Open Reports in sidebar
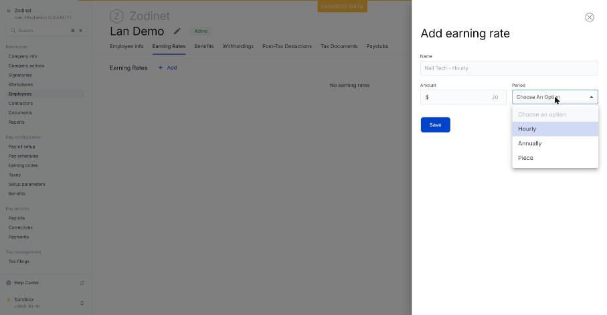 click(x=16, y=122)
